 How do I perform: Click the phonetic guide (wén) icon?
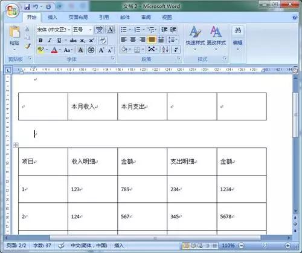click(x=99, y=30)
